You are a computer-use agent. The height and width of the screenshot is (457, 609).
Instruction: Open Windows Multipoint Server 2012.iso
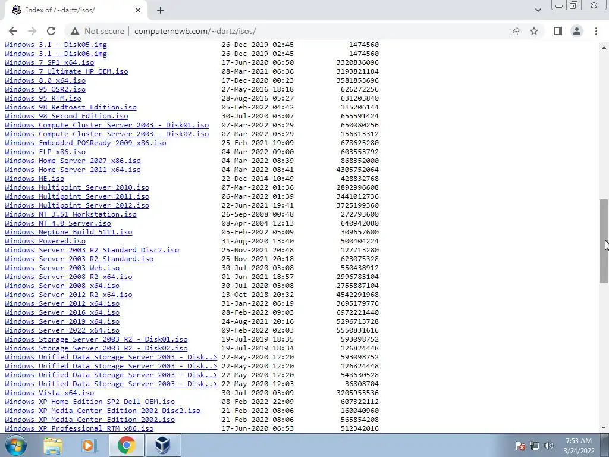pyautogui.click(x=77, y=205)
